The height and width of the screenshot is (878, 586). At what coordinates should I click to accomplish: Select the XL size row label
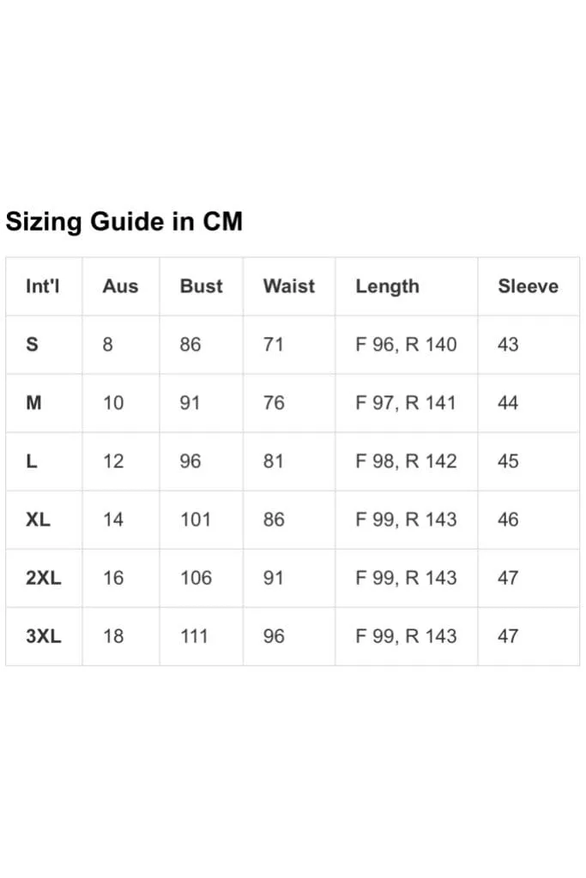tap(38, 520)
